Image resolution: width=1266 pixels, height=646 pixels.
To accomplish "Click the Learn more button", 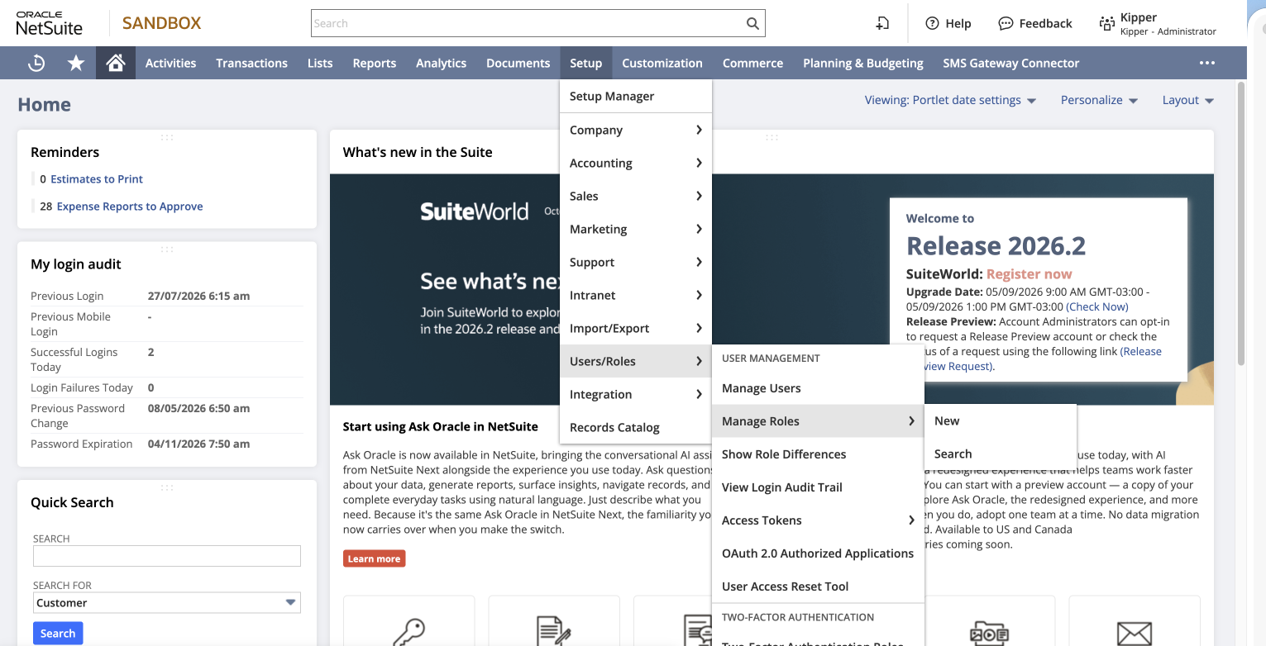I will point(374,558).
